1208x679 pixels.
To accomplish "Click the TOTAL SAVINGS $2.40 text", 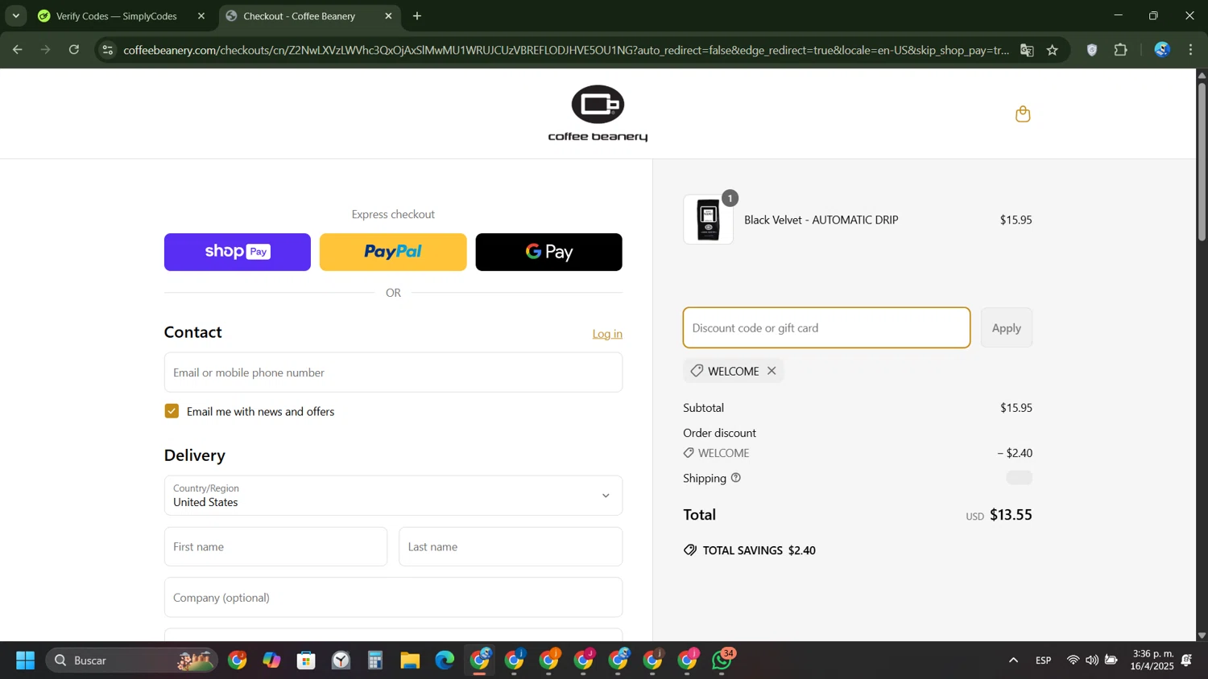I will [x=759, y=550].
